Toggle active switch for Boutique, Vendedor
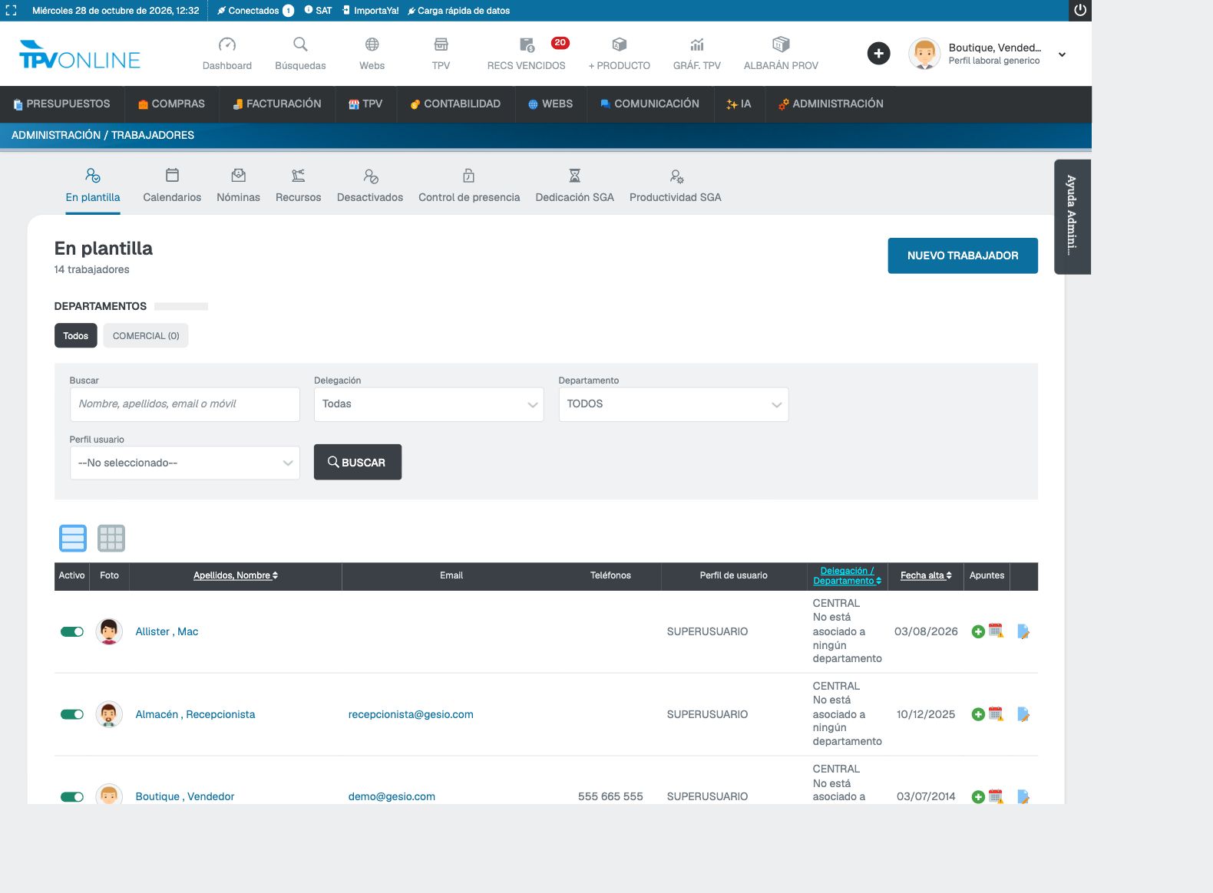 (x=72, y=796)
